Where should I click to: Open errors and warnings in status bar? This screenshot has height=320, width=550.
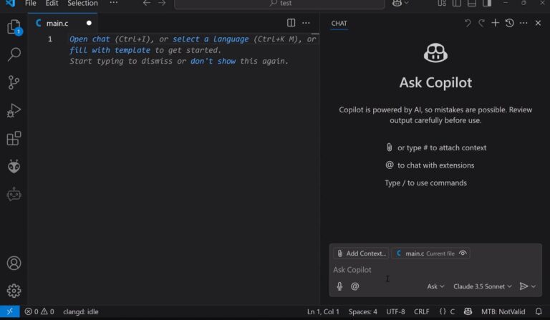coord(39,311)
